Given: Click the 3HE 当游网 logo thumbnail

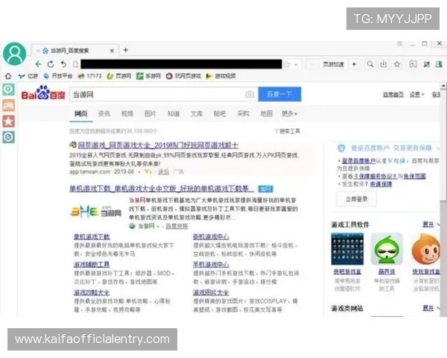Looking at the screenshot, I should click(x=96, y=212).
